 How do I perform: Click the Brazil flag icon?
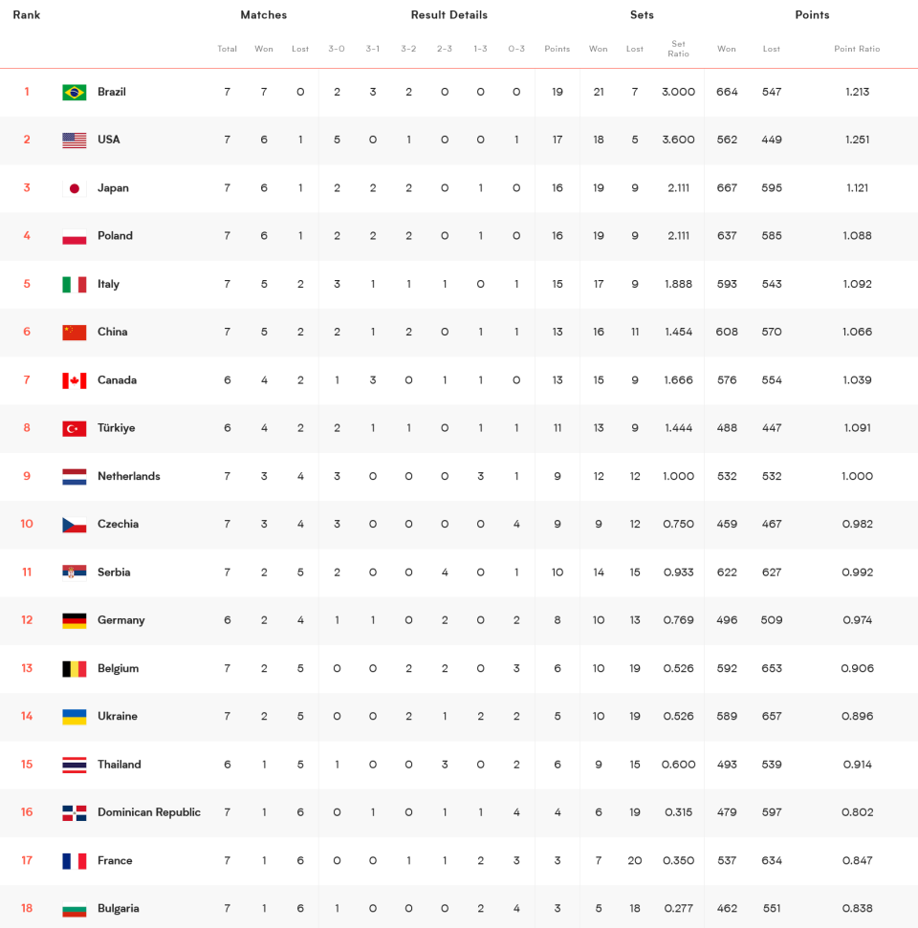click(x=74, y=93)
